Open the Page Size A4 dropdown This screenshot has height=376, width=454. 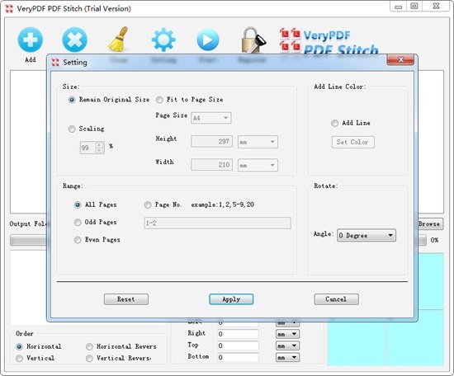pos(211,118)
